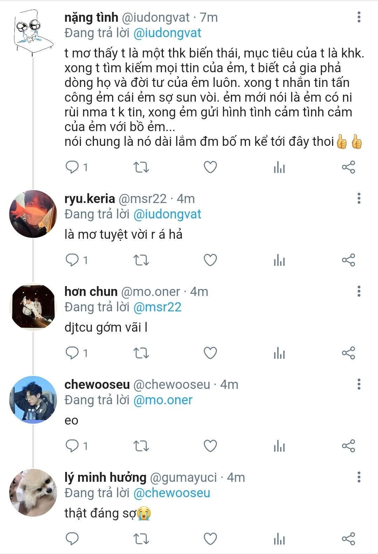Like ryu.keria's reply
Screen dimensions: 378x554
click(x=210, y=260)
